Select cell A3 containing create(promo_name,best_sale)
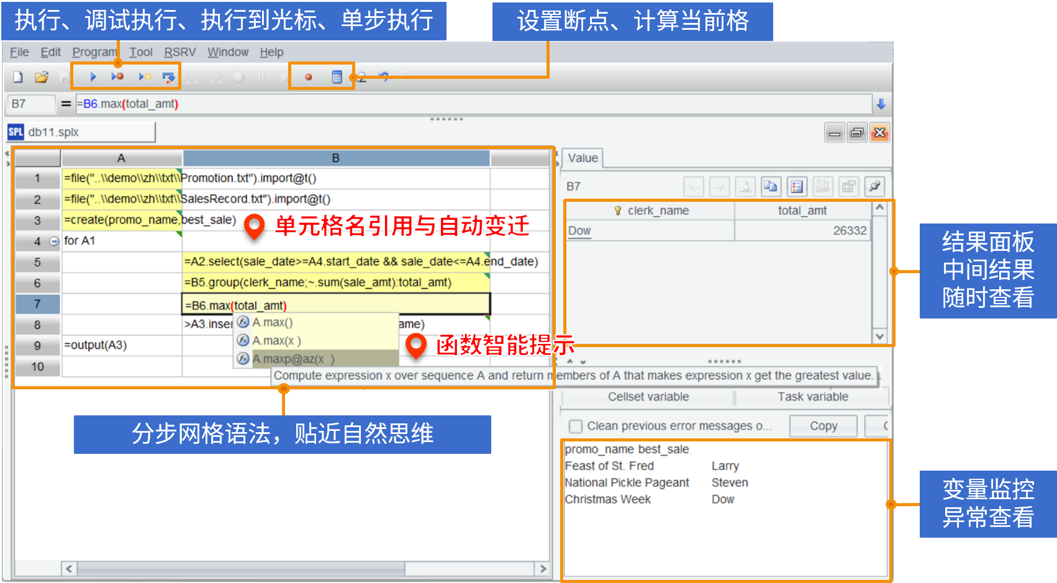This screenshot has height=583, width=1057. 122,220
